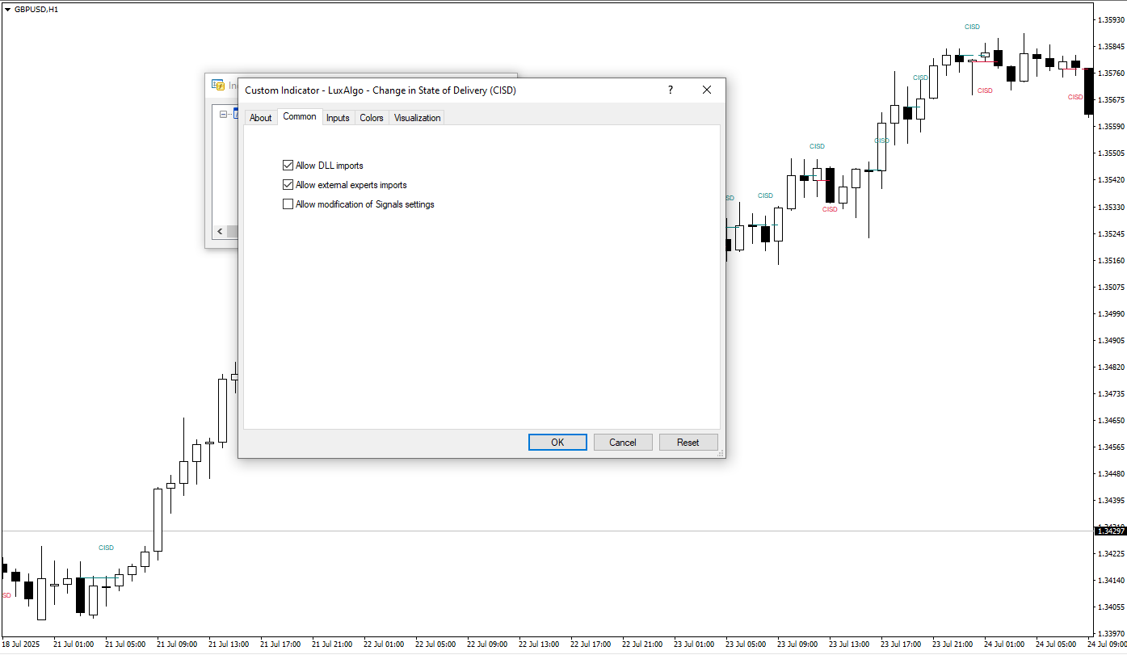This screenshot has height=655, width=1127.
Task: Click the 22 Jul 09:00 time label
Action: [x=487, y=645]
